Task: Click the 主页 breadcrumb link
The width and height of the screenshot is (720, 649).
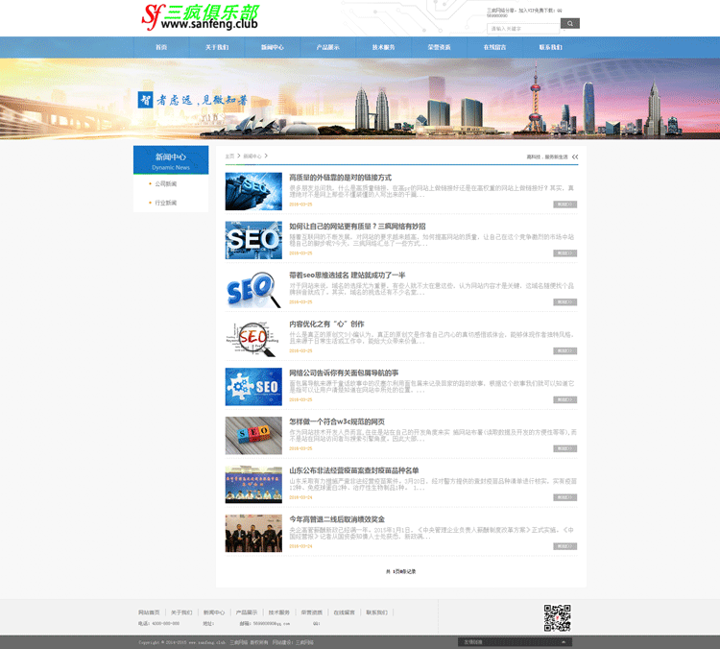Action: tap(229, 156)
